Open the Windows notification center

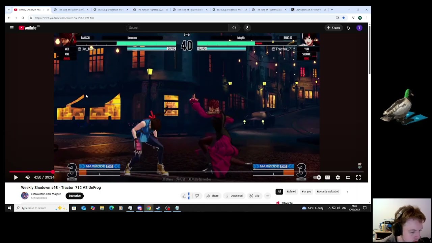tap(364, 208)
